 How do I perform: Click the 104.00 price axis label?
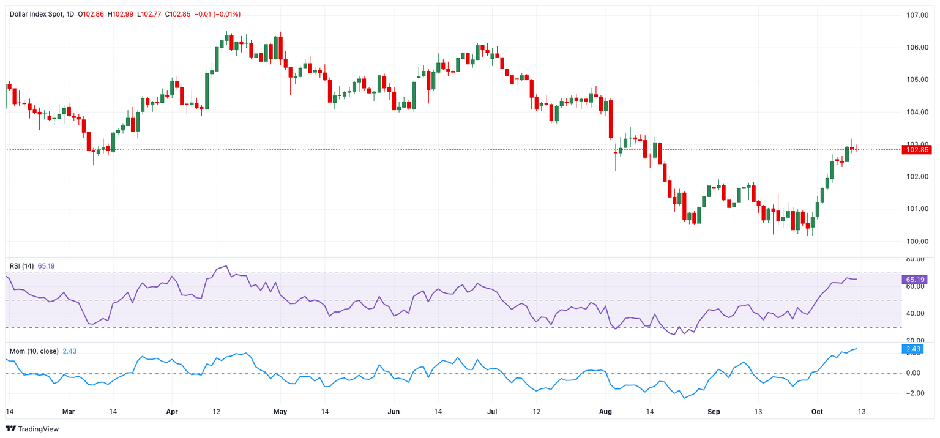click(917, 113)
